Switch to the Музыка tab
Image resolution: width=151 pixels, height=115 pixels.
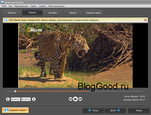[73, 13]
